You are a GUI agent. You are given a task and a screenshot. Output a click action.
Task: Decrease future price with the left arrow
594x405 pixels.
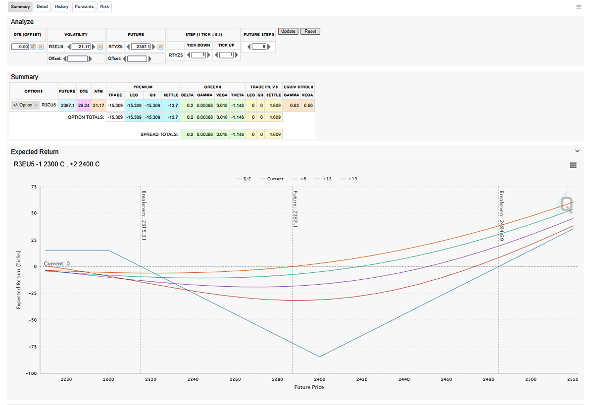coord(128,47)
